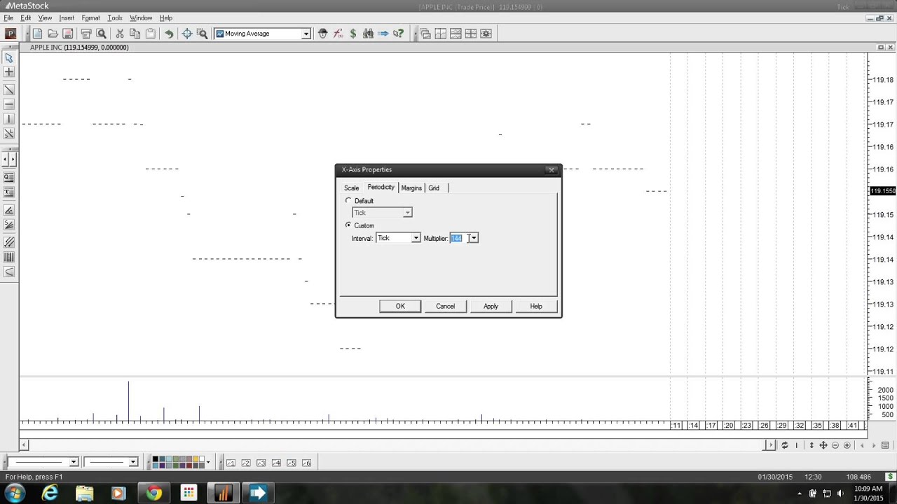897x504 pixels.
Task: Click the Paste clipboard icon
Action: click(x=150, y=34)
